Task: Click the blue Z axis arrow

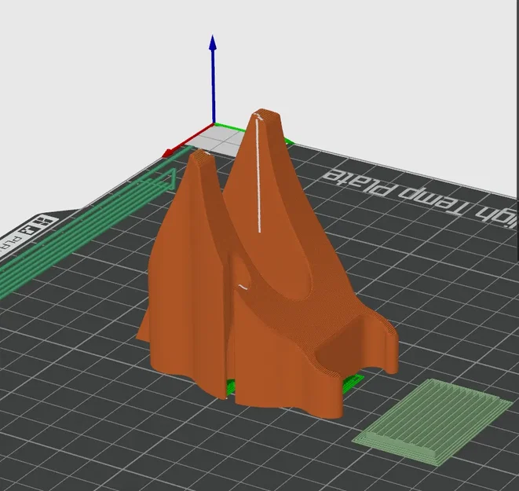Action: [214, 79]
